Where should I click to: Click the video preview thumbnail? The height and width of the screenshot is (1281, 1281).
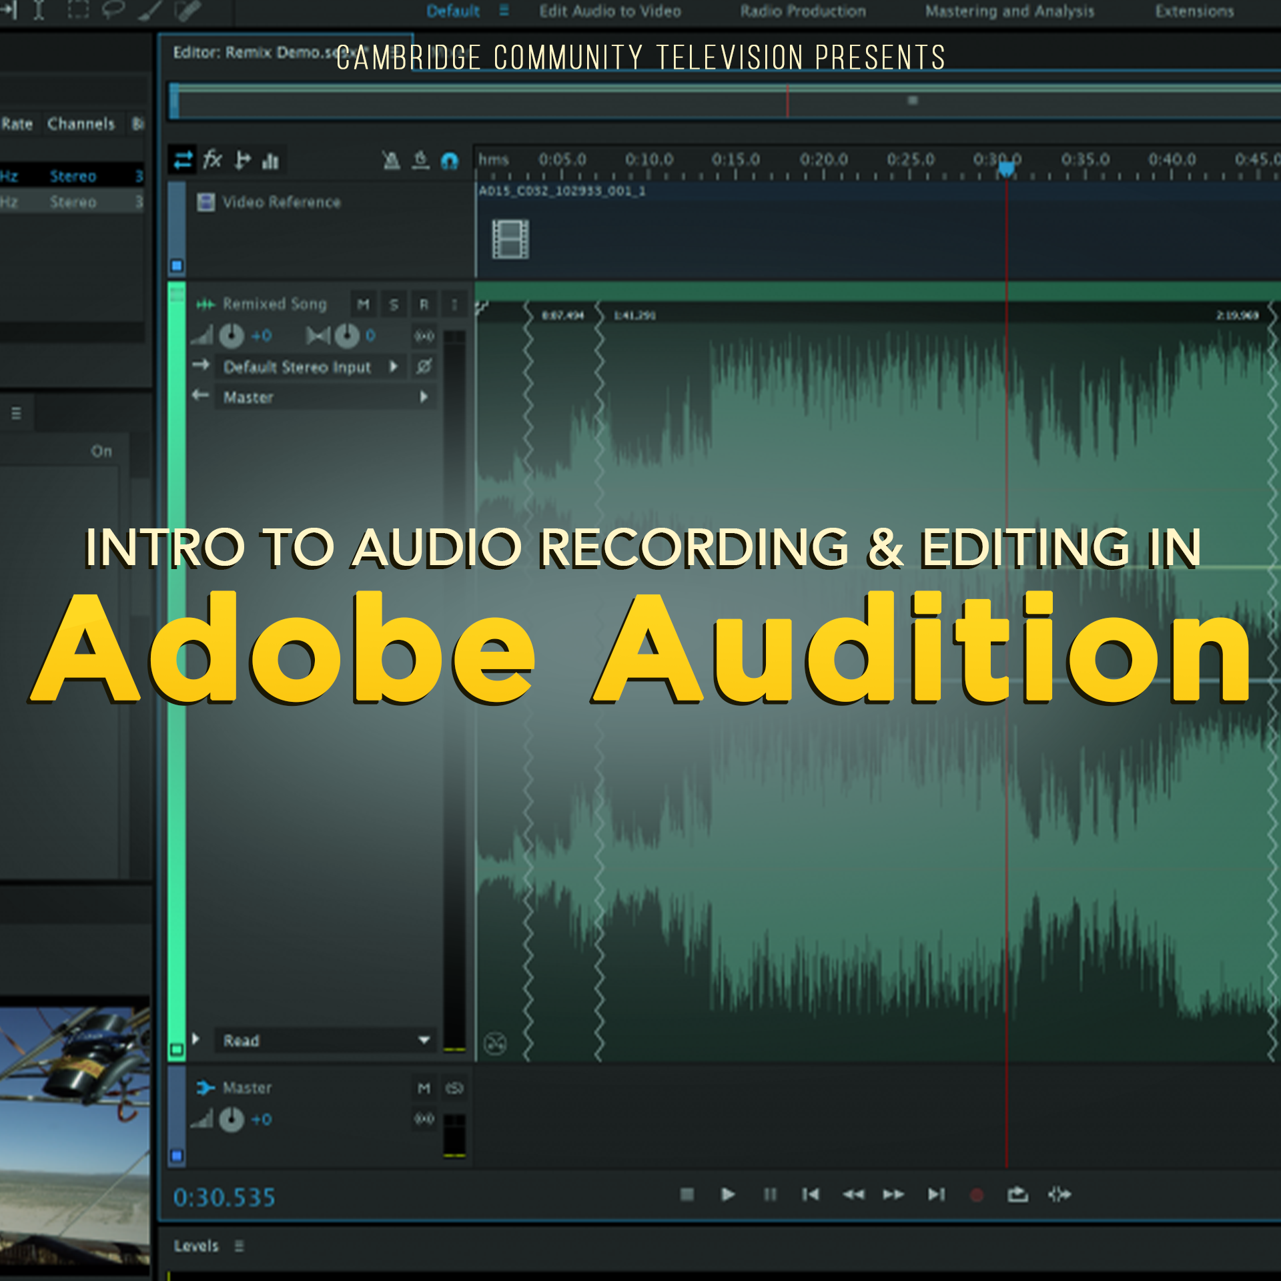point(75,1136)
